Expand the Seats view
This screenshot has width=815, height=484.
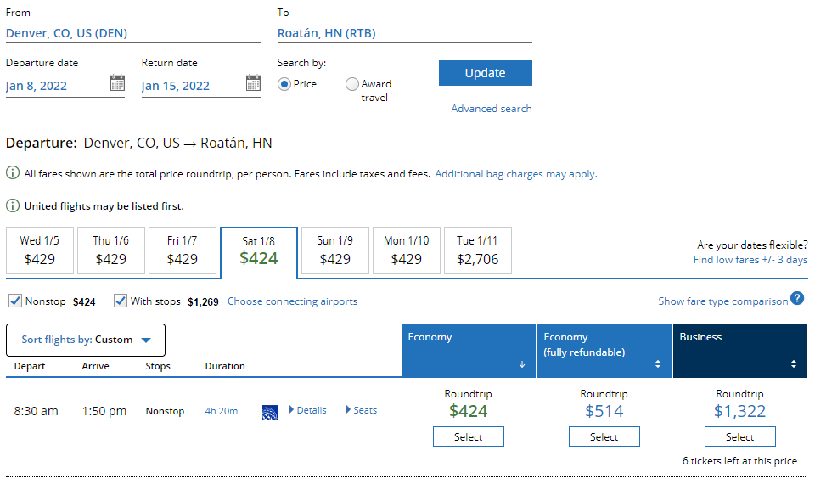coord(362,410)
